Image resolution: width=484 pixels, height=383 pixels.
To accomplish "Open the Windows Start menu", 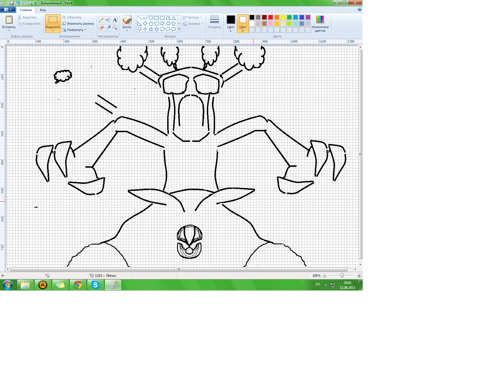I will pyautogui.click(x=8, y=285).
